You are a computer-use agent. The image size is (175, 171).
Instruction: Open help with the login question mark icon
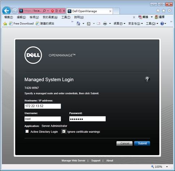[x=147, y=79]
